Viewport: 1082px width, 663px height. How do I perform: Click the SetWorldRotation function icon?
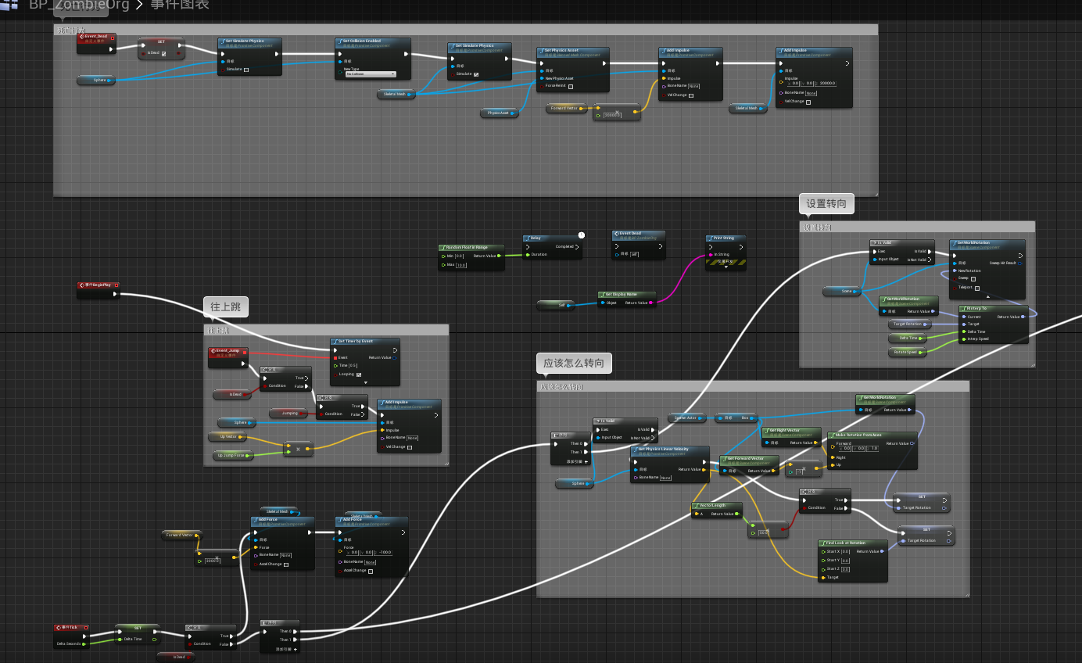coord(954,242)
